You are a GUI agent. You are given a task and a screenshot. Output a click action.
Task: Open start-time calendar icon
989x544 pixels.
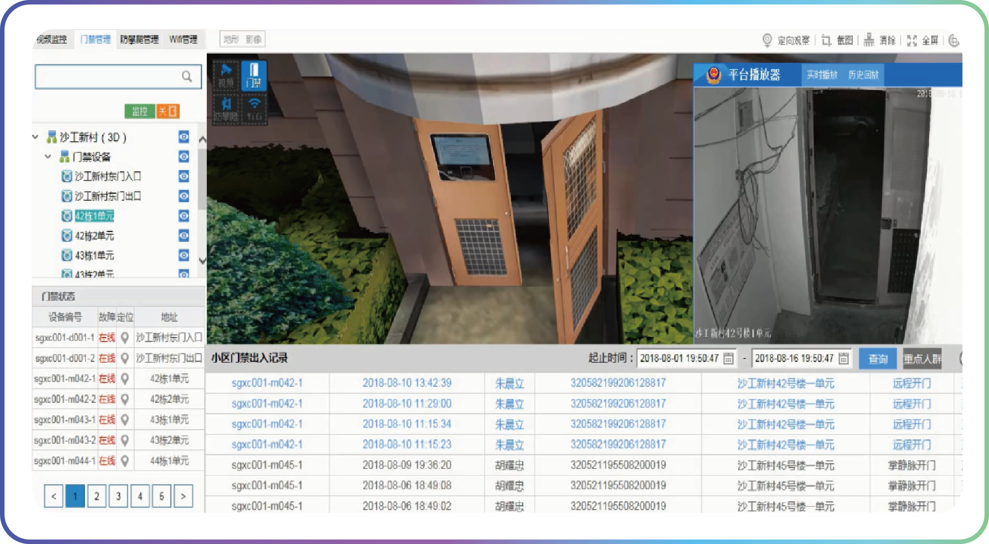pyautogui.click(x=728, y=358)
